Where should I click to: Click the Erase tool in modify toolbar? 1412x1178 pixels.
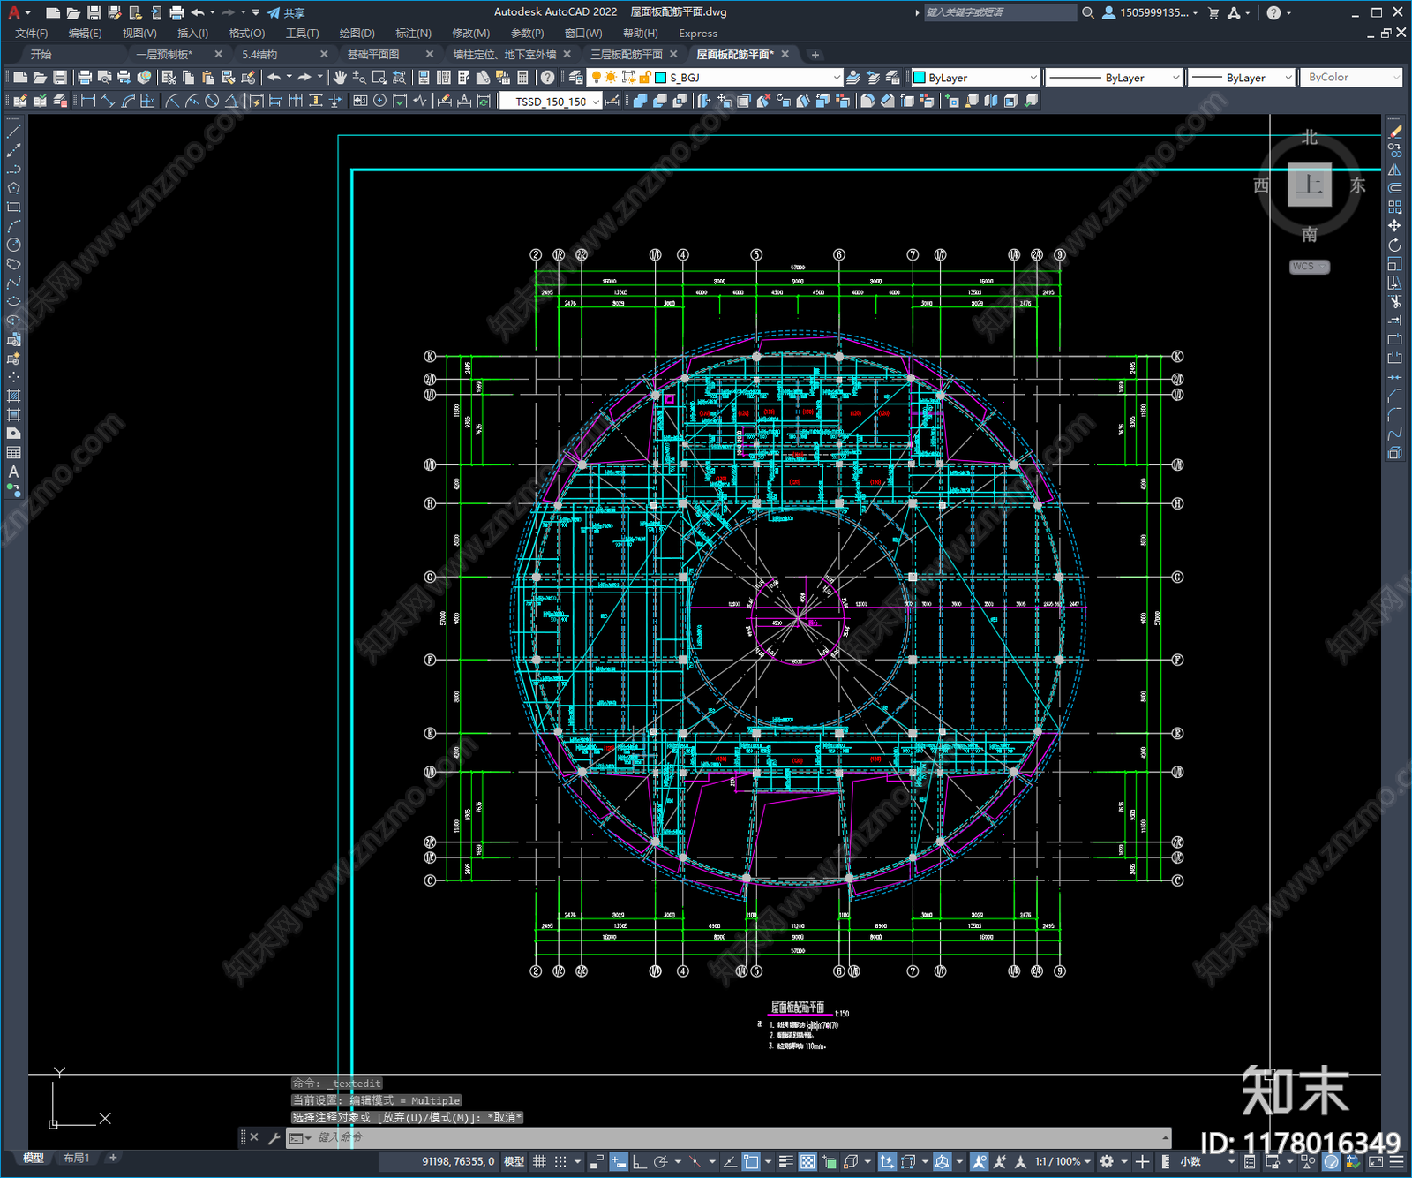(1394, 132)
